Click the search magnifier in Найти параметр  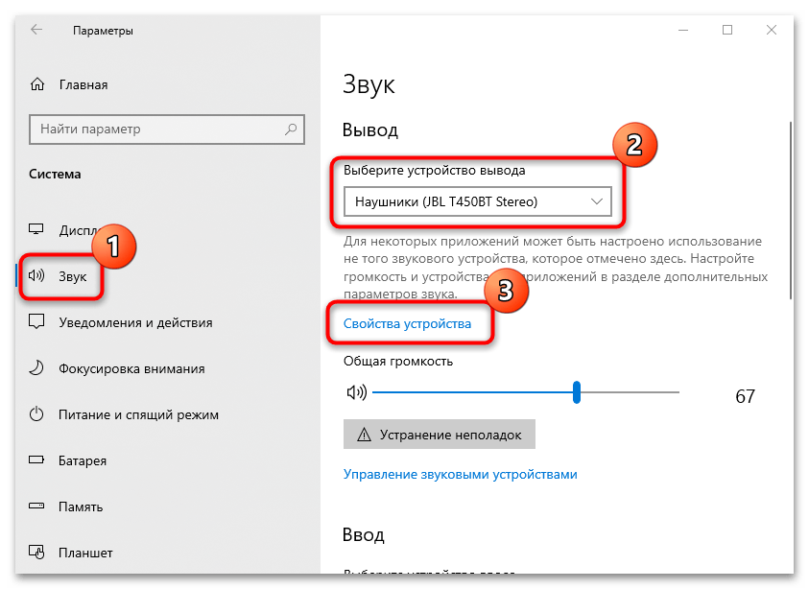coord(290,129)
